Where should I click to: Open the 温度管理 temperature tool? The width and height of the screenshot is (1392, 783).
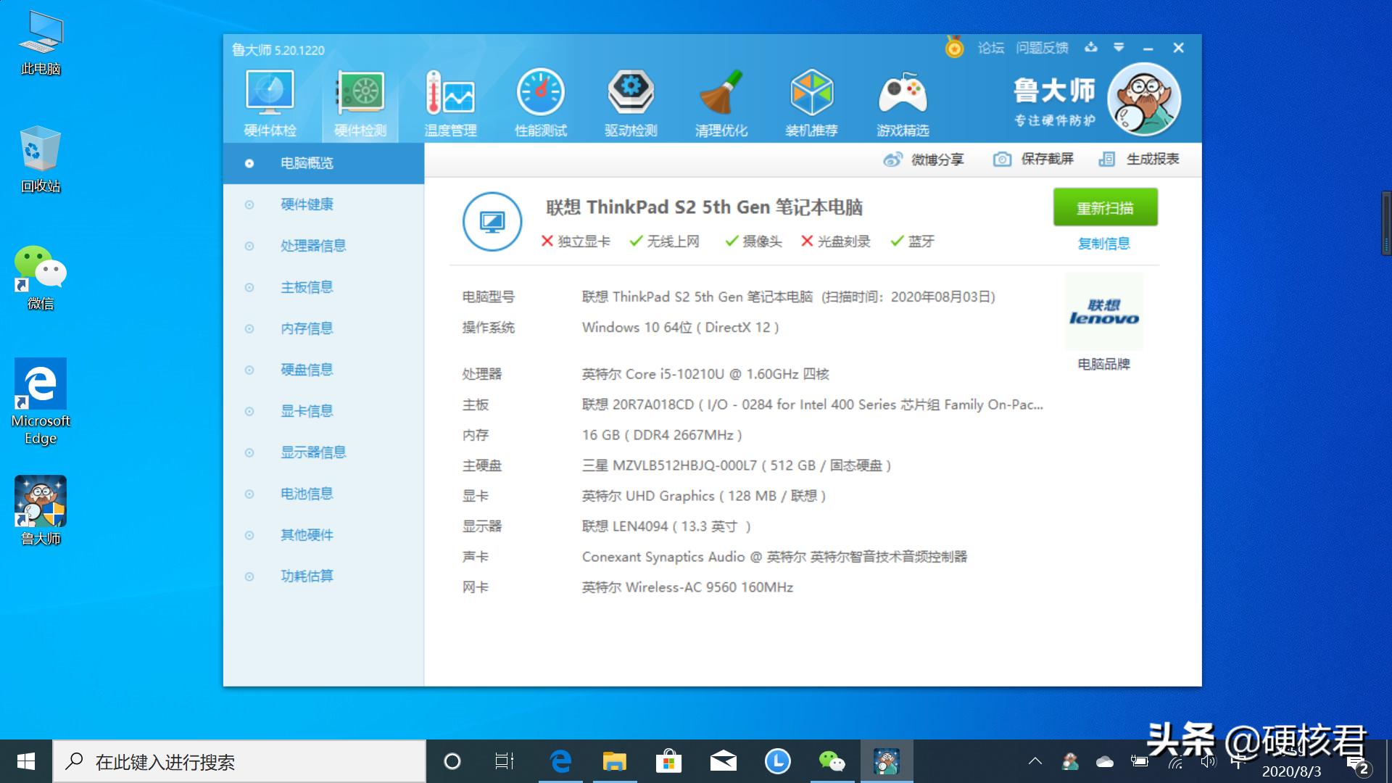tap(449, 101)
